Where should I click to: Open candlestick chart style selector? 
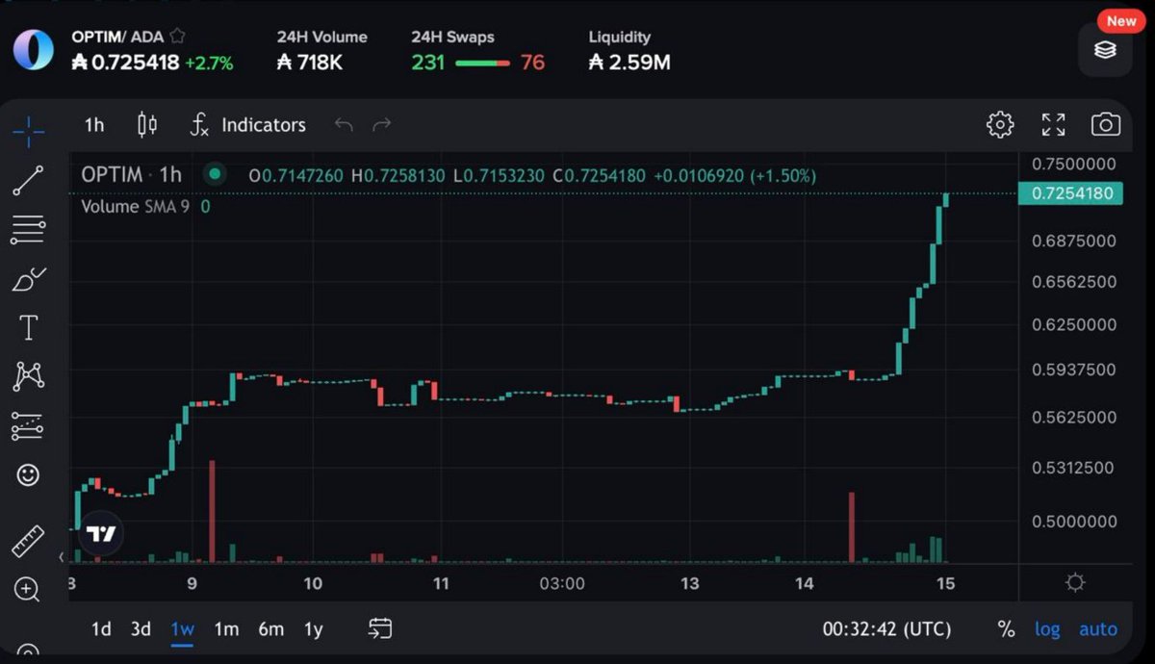click(x=147, y=124)
